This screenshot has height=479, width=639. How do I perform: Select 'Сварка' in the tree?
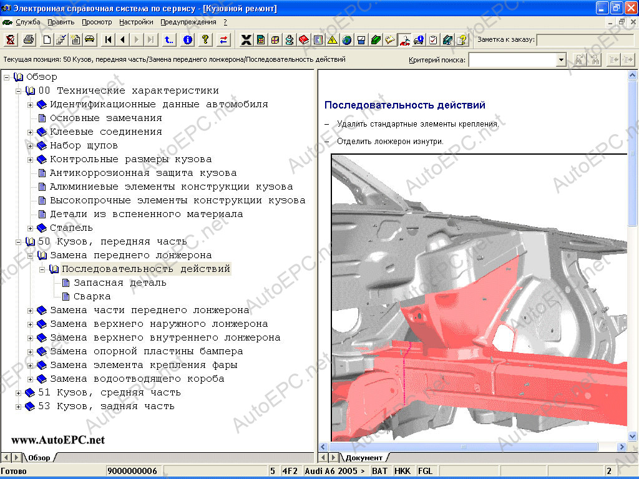point(92,296)
